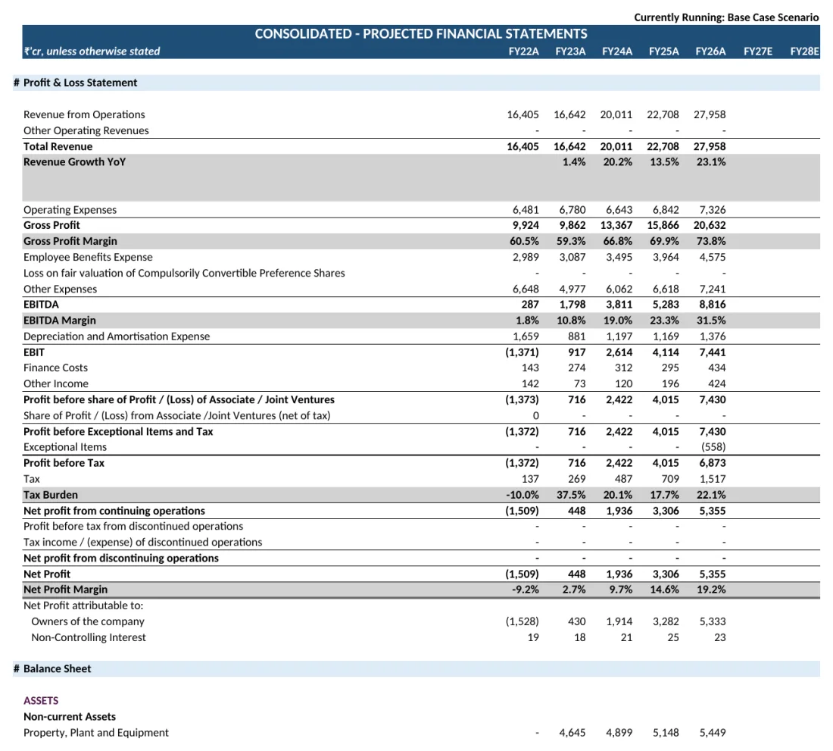Click the 'Other Operating Revenues' row label
This screenshot has width=833, height=751.
(86, 131)
